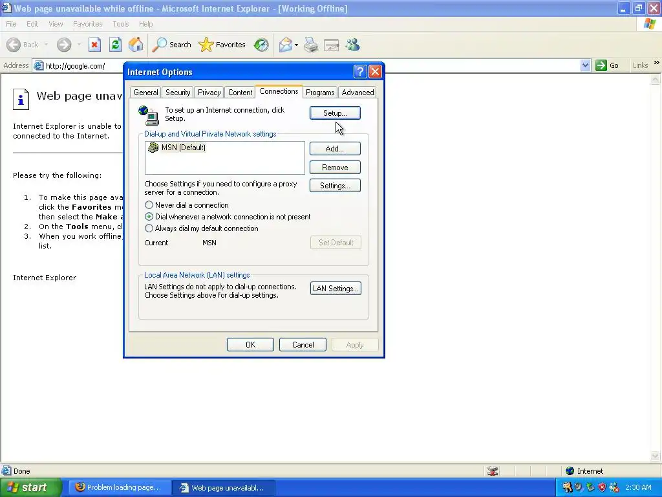Open the Start menu

(x=30, y=487)
